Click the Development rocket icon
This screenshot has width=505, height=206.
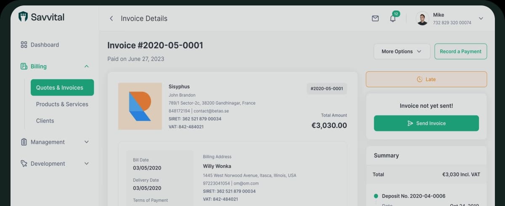click(x=24, y=164)
